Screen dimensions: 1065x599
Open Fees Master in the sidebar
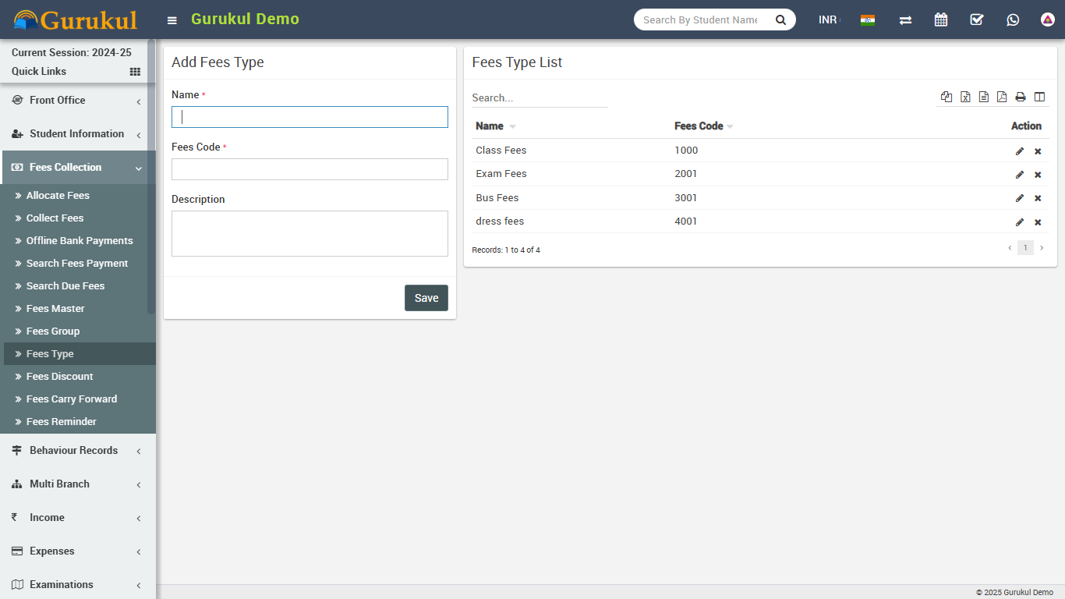[55, 309]
